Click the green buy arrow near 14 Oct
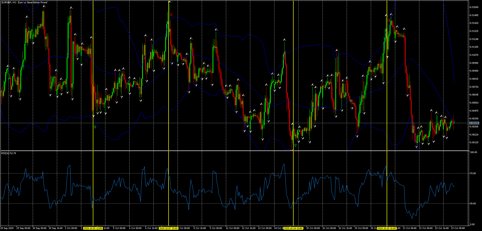Screen dimensions: 482x231 pos(295,145)
